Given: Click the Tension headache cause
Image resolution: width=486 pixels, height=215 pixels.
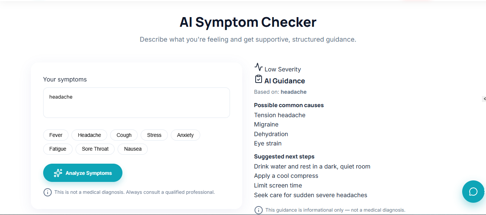Looking at the screenshot, I should pyautogui.click(x=280, y=115).
